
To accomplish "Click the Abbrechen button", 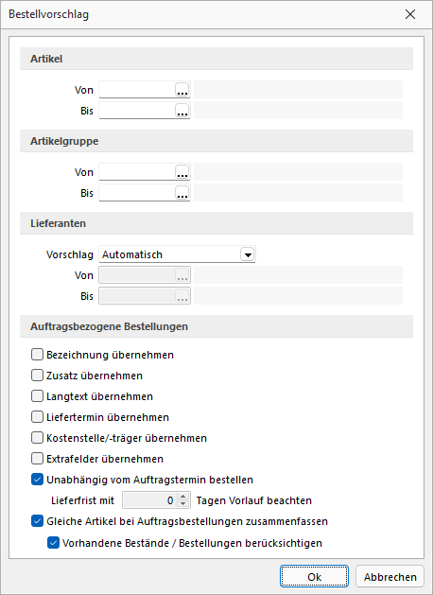I will pyautogui.click(x=390, y=576).
